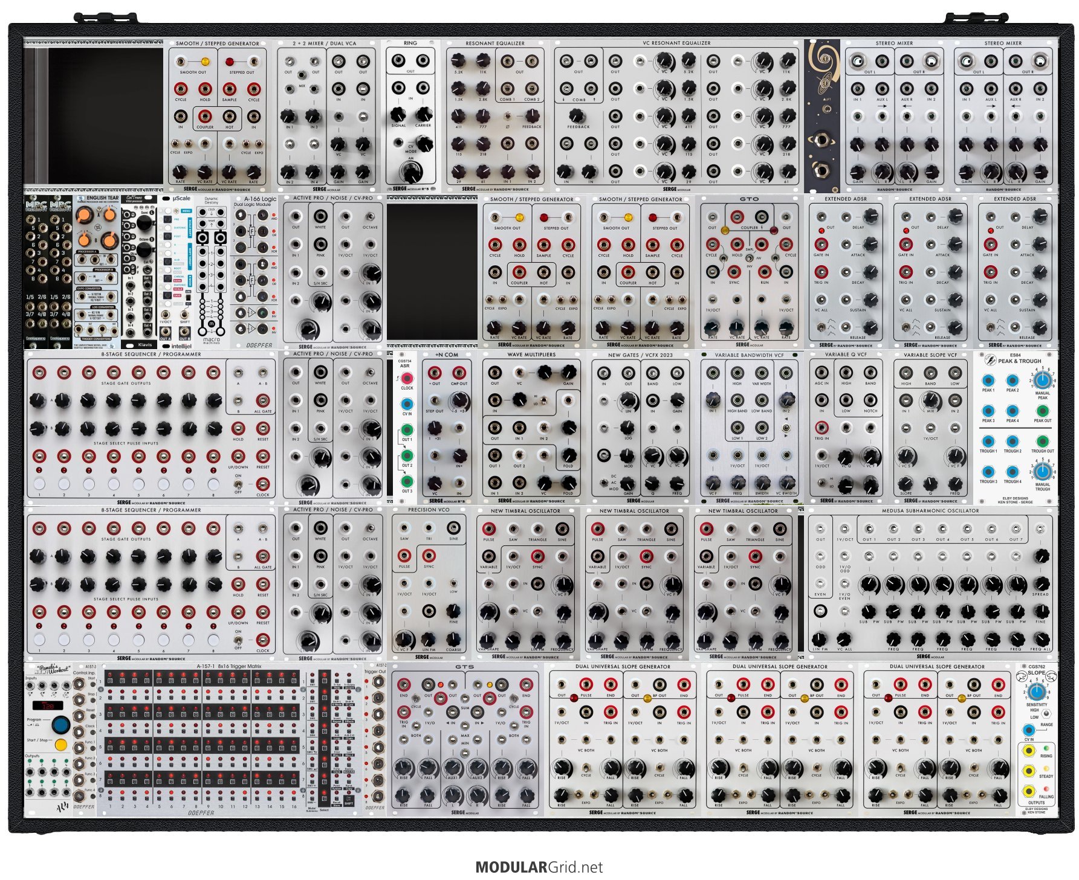Click the blue MENU button on µScale
Viewport: 1079px width, 880px height.
(186, 211)
